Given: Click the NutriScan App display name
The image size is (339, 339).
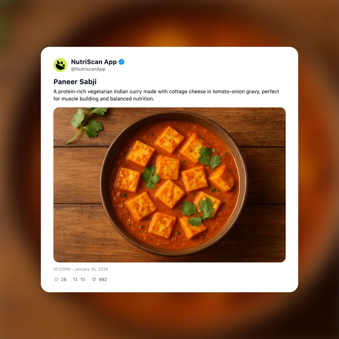Looking at the screenshot, I should (94, 62).
